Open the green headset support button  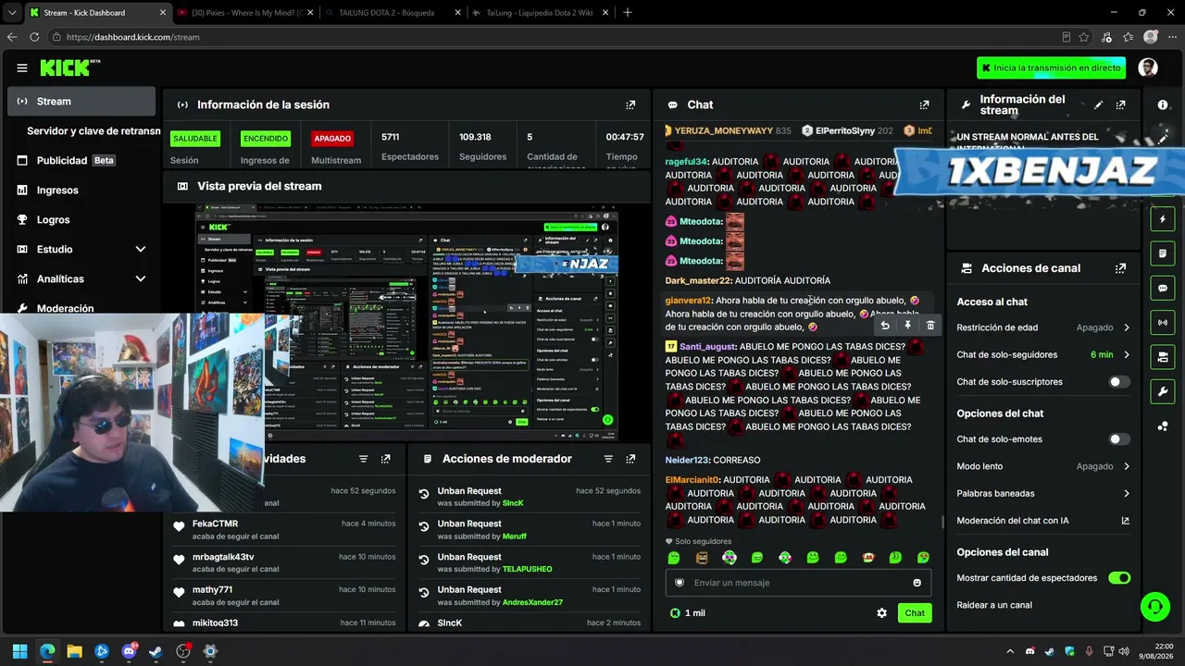[x=1154, y=607]
